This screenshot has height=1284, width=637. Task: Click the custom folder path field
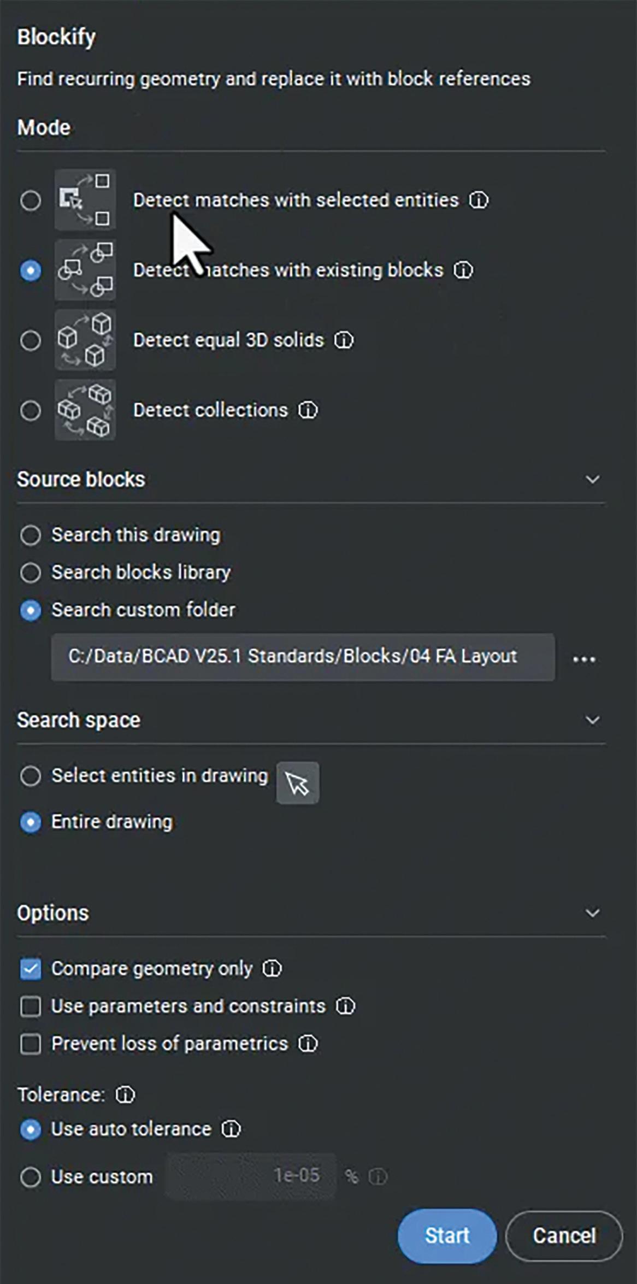303,656
